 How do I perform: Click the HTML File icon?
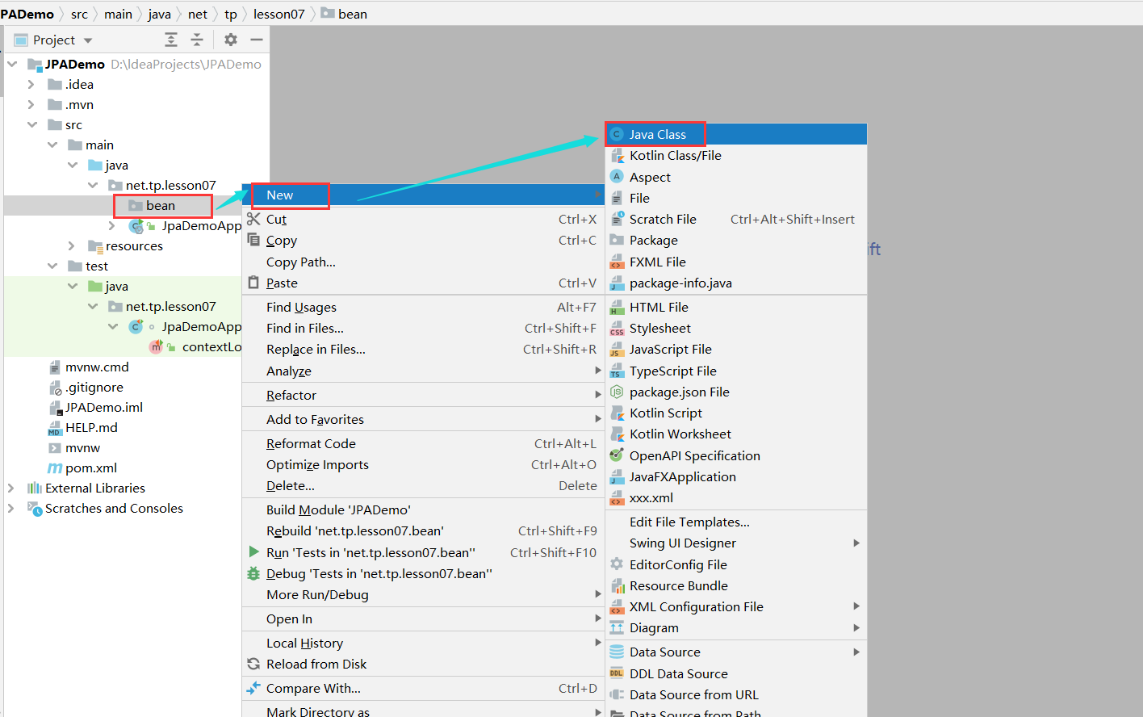pos(618,307)
